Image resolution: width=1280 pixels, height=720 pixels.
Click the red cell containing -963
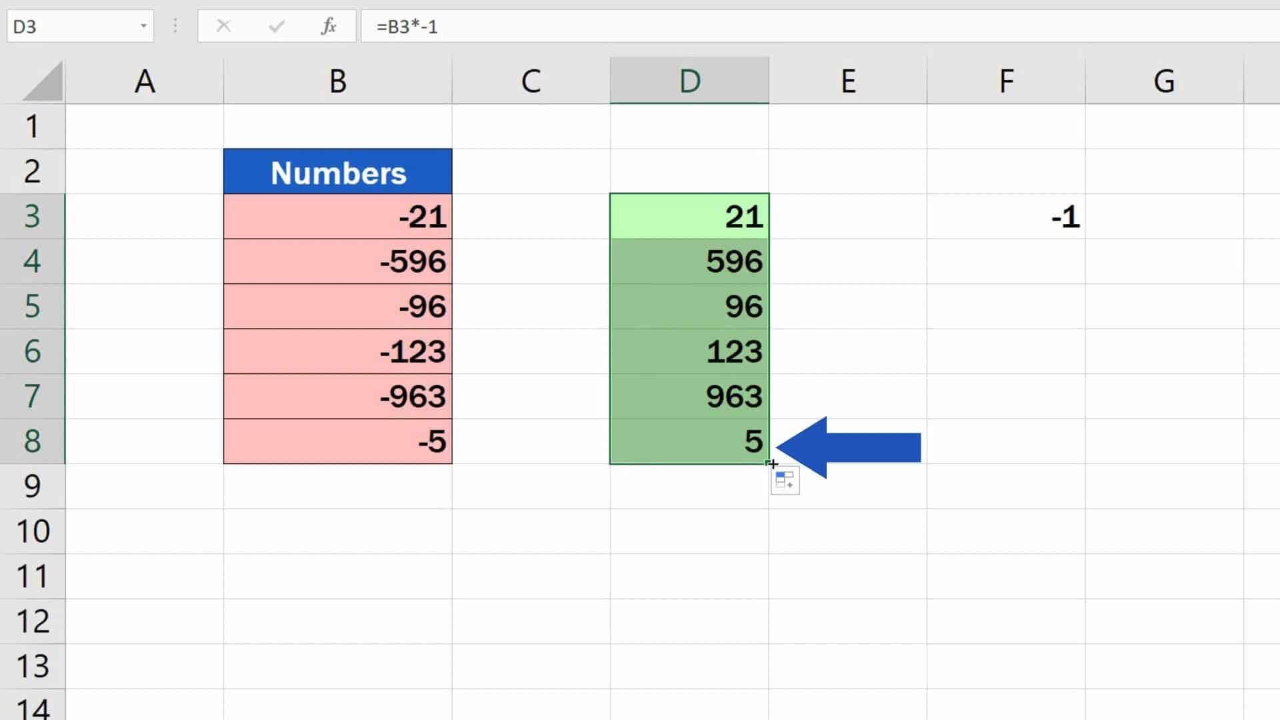[x=337, y=396]
